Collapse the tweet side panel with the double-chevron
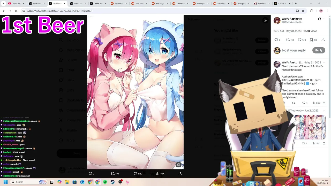This screenshot has height=186, width=331. (265, 20)
